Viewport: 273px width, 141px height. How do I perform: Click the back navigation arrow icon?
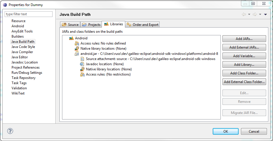pos(244,14)
